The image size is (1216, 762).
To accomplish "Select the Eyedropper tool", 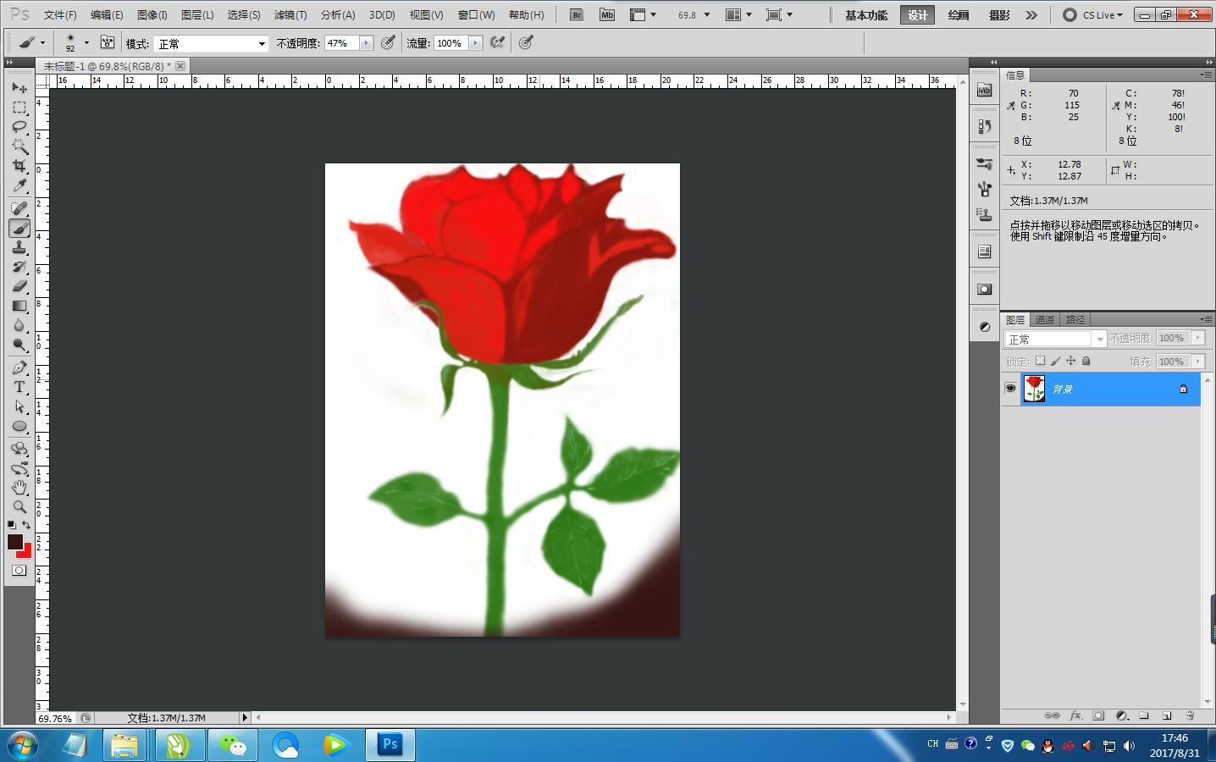I will tap(19, 186).
